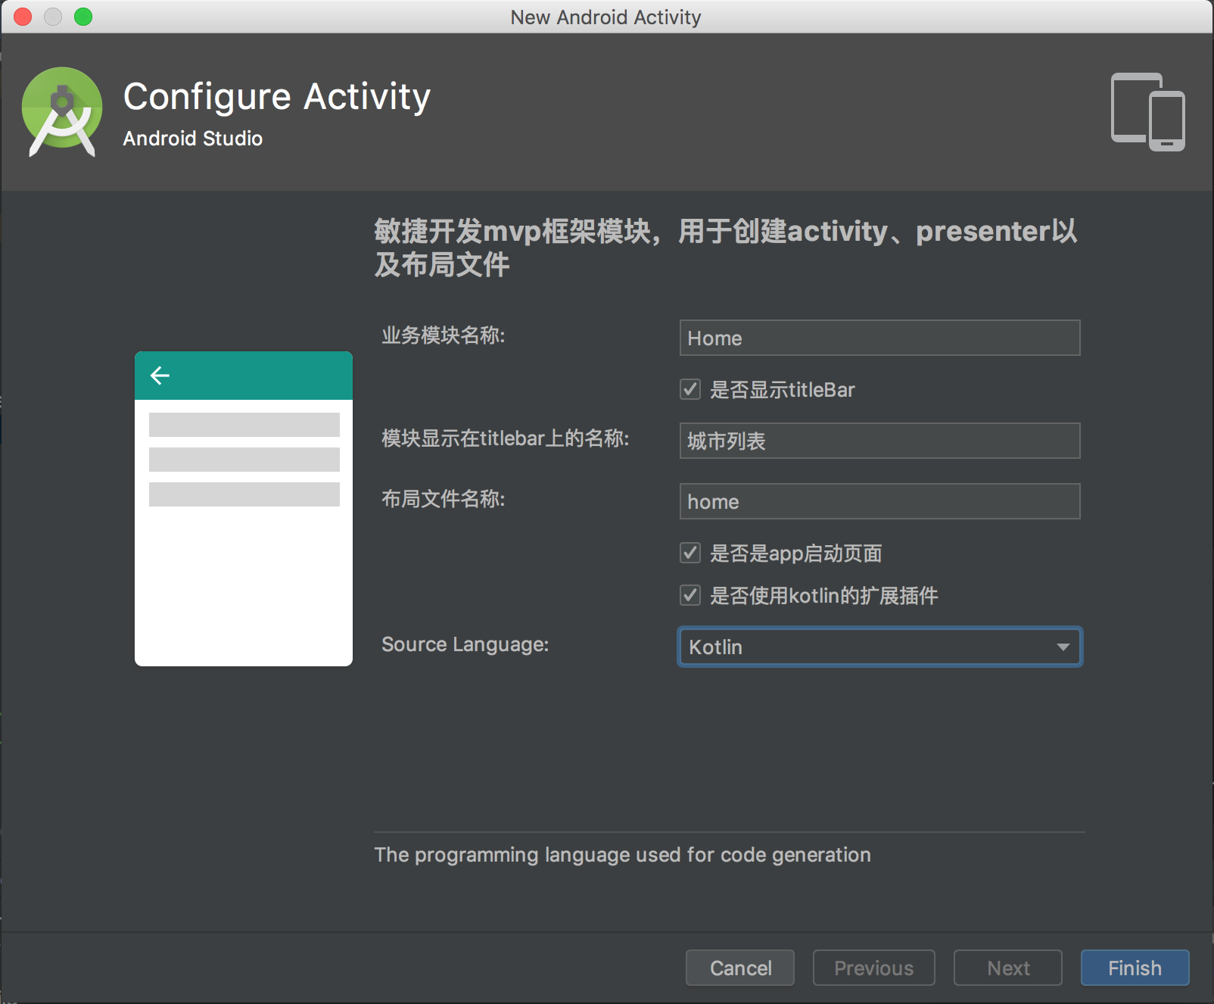Toggle the 是否使用kotlin的扩展插件 checkbox

[690, 596]
